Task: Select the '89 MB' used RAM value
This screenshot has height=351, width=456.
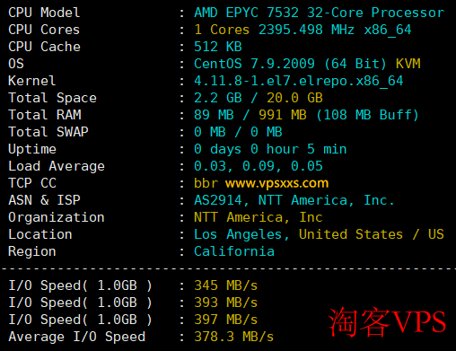Action: click(214, 115)
